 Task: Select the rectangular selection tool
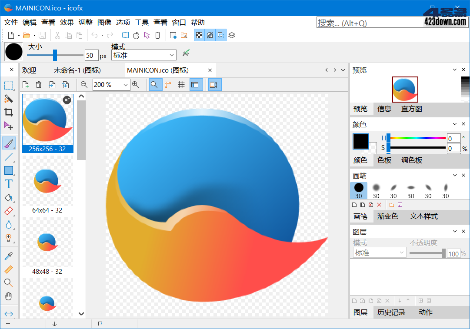9,85
